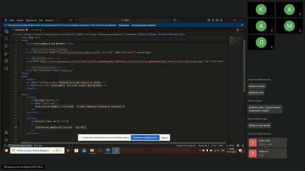Click Дополнительные сведения link in banner
305x171 pixels.
[x=143, y=25]
